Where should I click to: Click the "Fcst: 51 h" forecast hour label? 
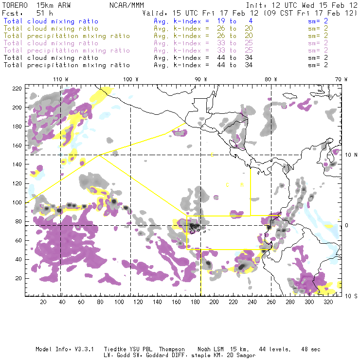pyautogui.click(x=27, y=13)
